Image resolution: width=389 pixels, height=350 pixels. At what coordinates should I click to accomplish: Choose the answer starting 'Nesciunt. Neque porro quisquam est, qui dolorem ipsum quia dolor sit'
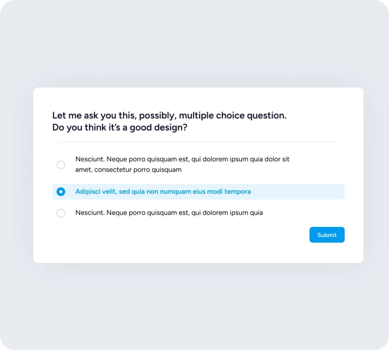point(182,159)
